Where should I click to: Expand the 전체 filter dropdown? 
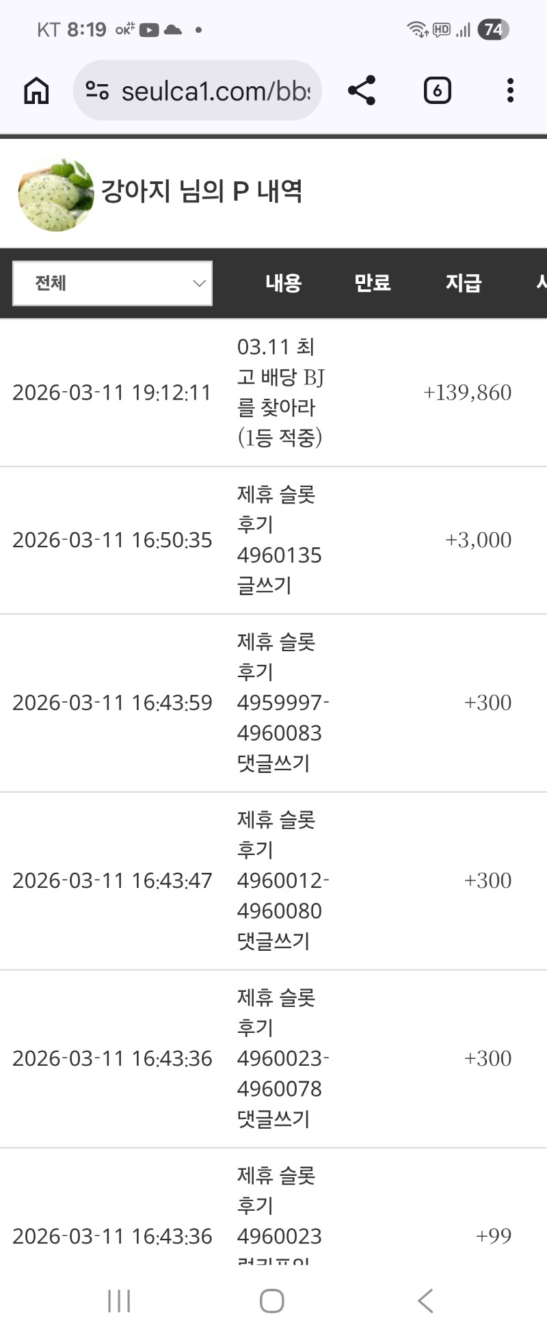point(112,283)
